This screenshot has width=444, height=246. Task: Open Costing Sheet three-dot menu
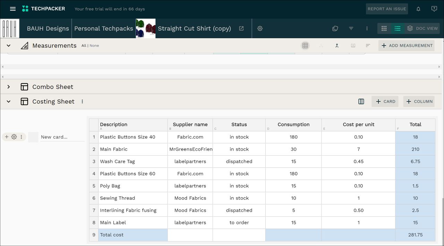(x=82, y=101)
